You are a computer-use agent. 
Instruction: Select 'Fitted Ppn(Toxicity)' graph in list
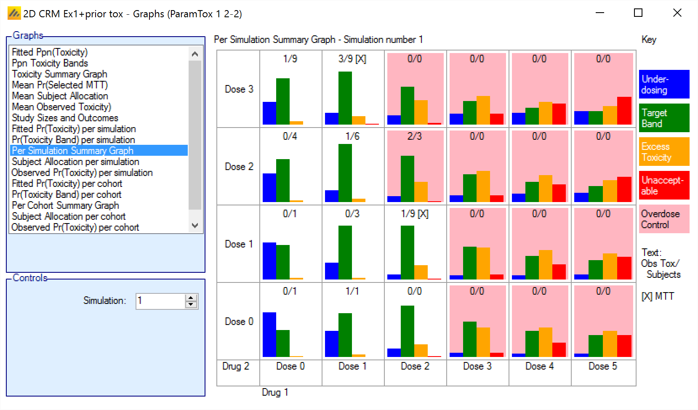[50, 52]
